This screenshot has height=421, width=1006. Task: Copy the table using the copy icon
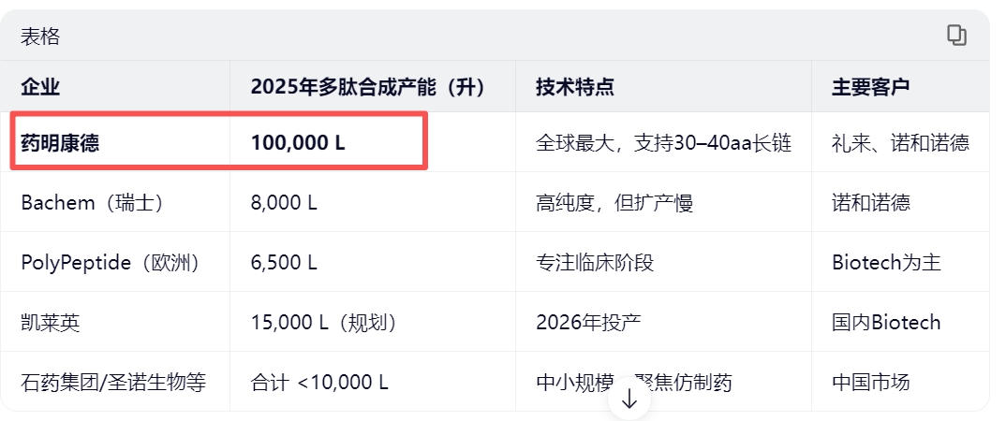pos(956,36)
